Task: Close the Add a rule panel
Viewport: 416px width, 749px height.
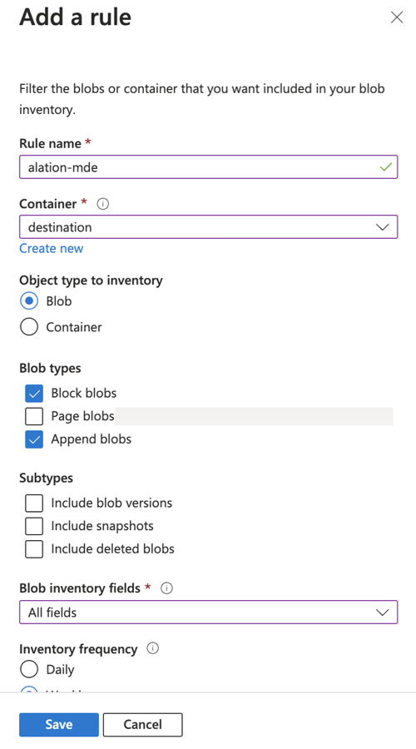Action: click(x=396, y=17)
